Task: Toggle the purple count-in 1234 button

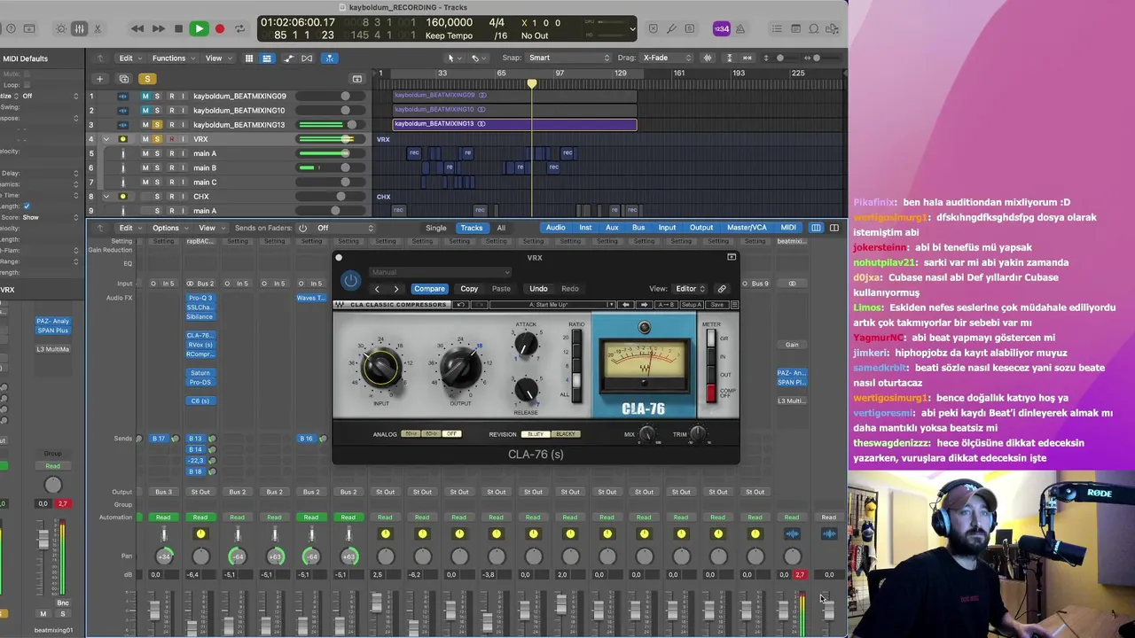Action: pos(722,28)
